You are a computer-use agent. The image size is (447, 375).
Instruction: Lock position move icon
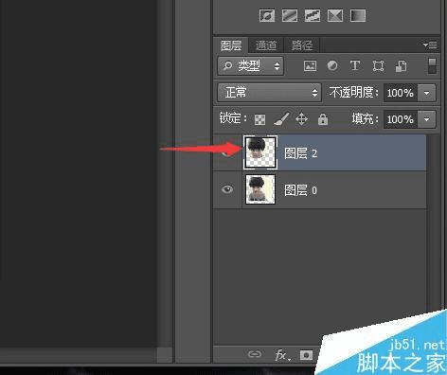[301, 119]
